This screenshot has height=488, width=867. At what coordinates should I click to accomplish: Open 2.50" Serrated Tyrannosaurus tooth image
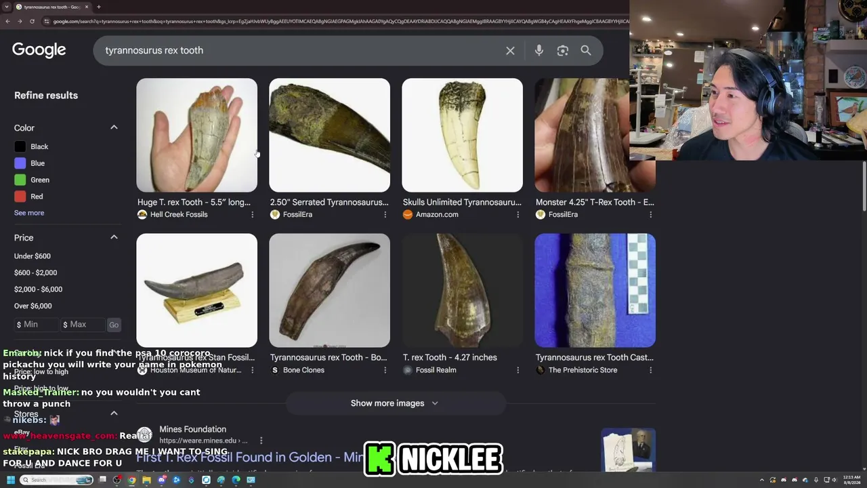click(329, 135)
